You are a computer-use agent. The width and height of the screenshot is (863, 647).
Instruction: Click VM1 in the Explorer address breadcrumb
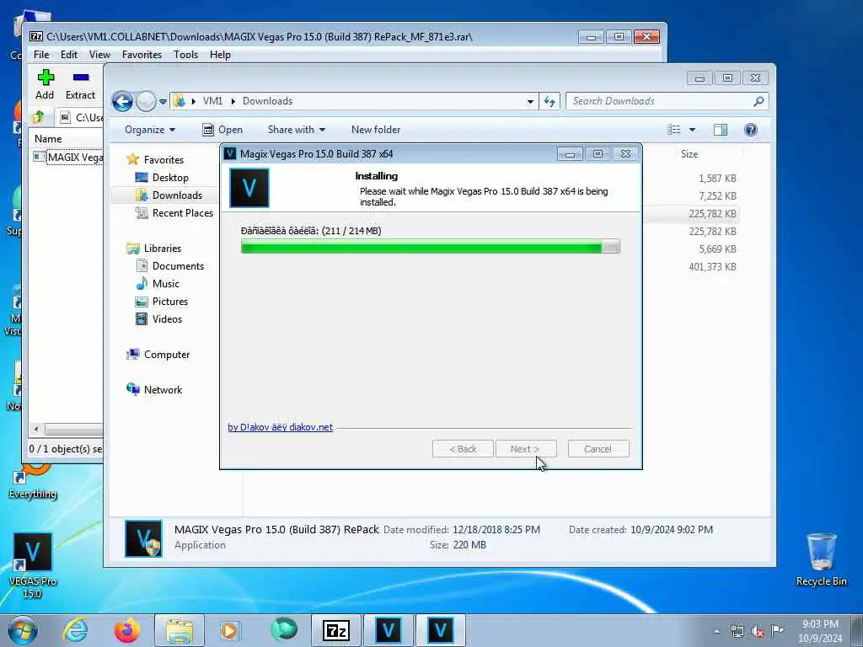pos(212,101)
